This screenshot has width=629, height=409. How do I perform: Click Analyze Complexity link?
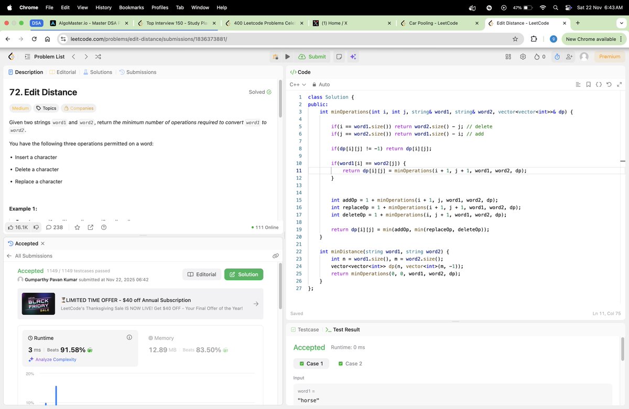tap(52, 359)
